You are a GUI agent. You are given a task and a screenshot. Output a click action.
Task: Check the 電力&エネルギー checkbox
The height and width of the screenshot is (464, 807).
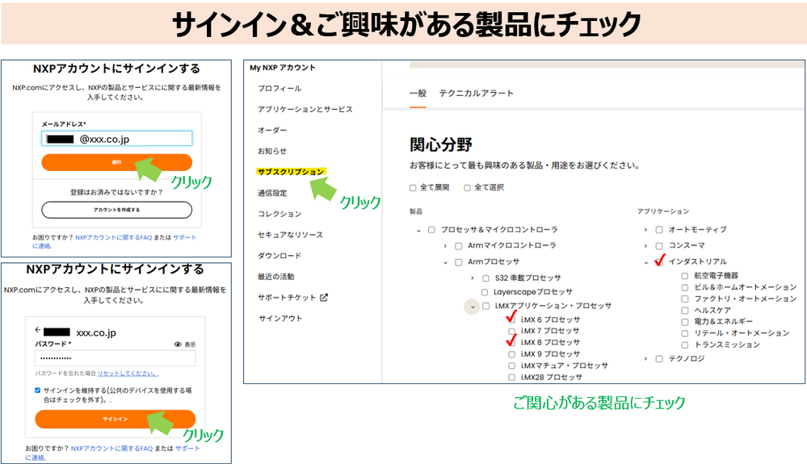point(685,322)
